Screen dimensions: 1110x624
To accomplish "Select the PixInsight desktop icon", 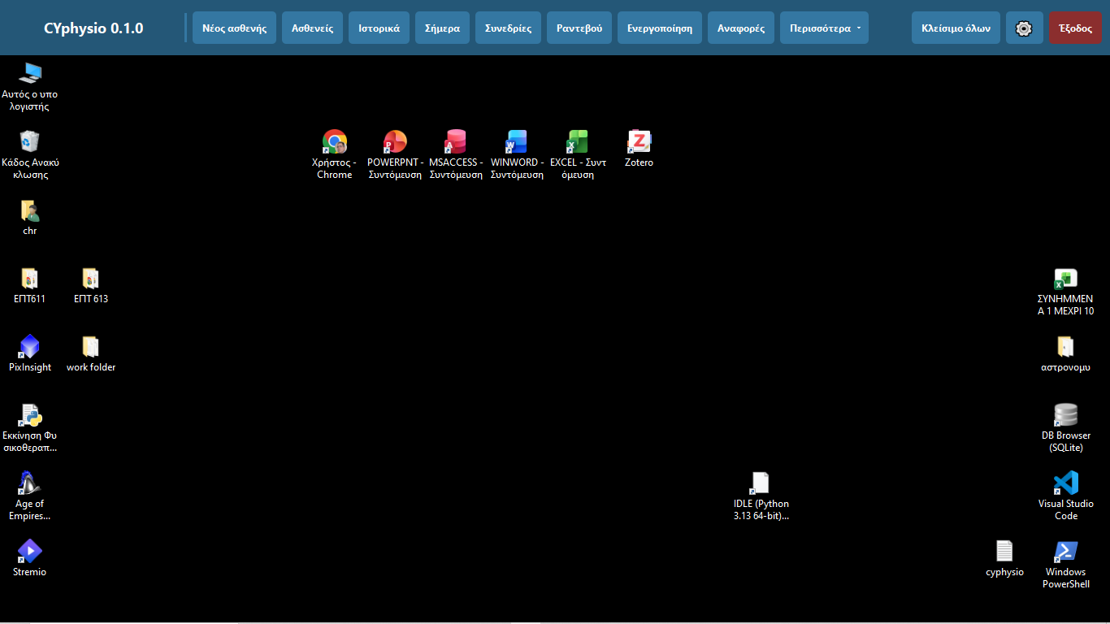I will (x=30, y=347).
